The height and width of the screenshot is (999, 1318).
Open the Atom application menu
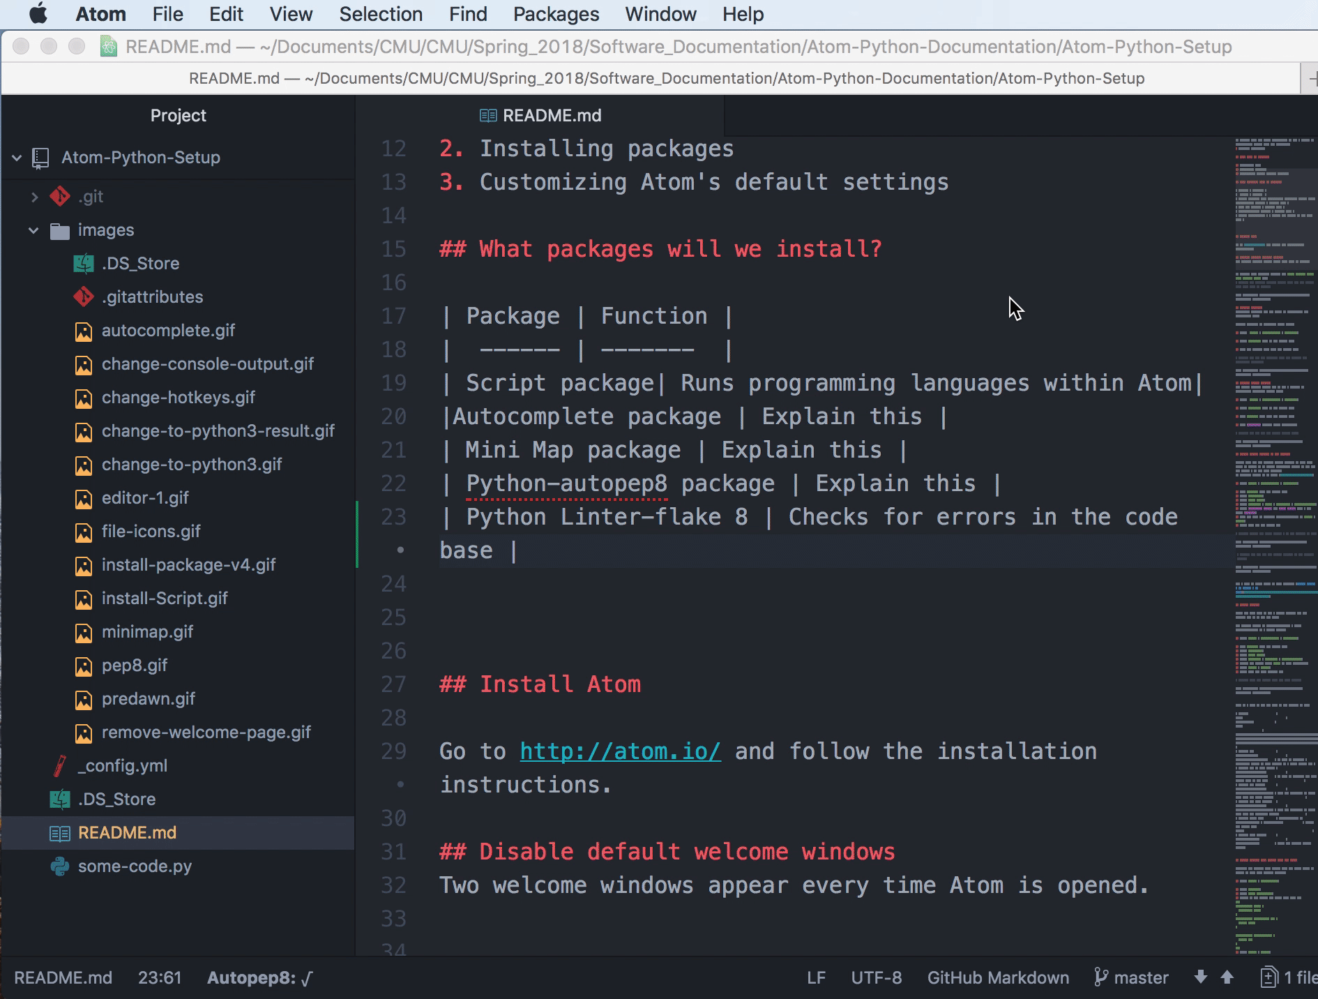pos(100,14)
